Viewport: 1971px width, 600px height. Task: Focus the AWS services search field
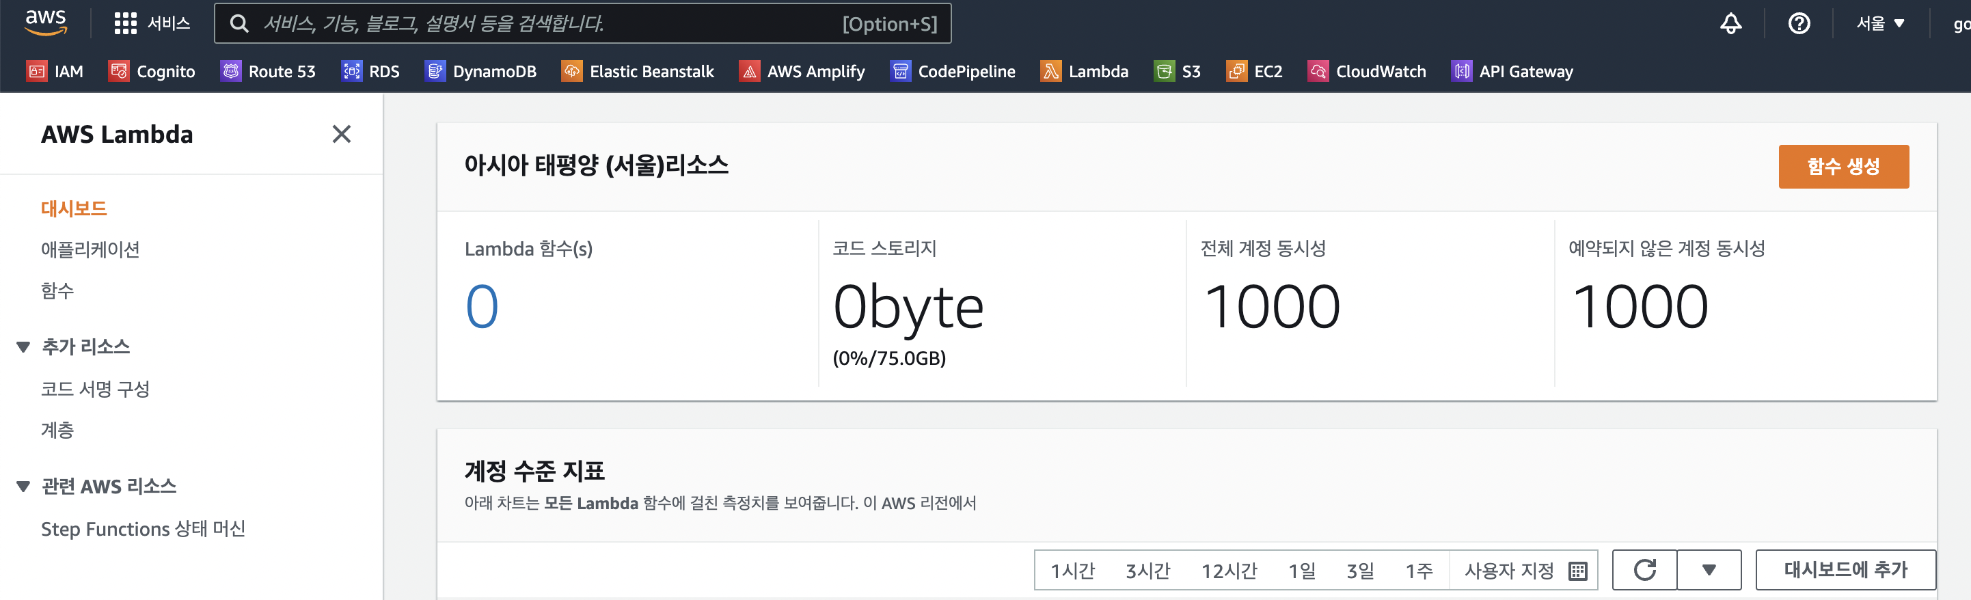pos(583,24)
